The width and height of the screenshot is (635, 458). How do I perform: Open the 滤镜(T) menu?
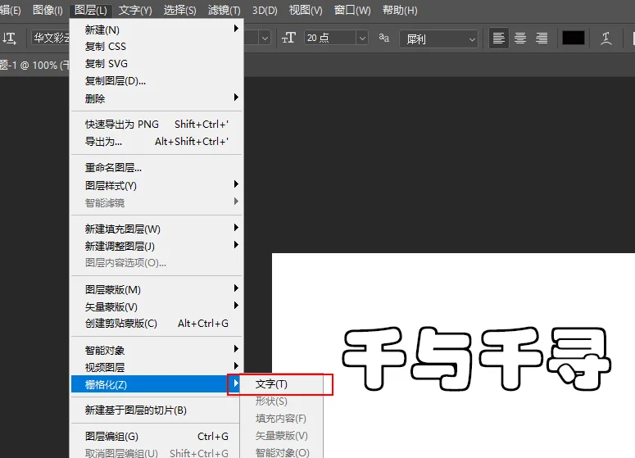click(x=224, y=10)
